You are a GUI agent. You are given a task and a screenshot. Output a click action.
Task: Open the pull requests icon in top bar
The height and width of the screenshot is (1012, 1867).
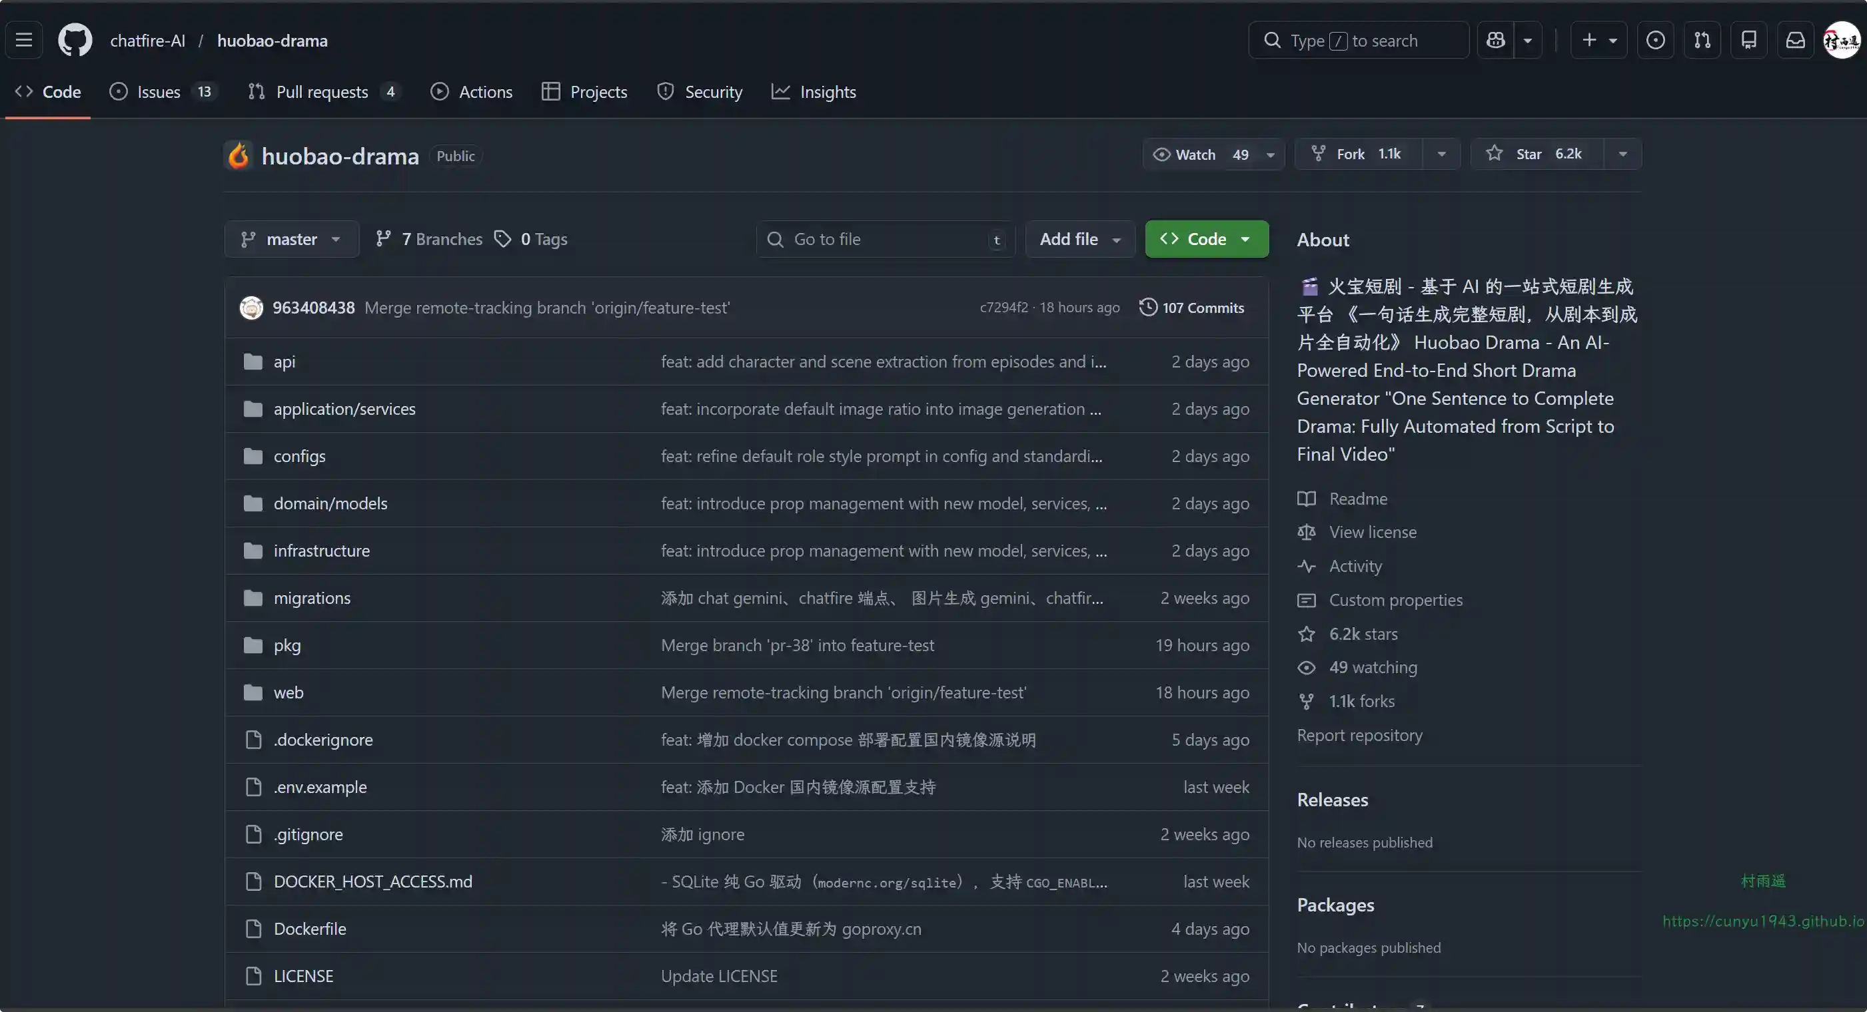coord(1702,41)
